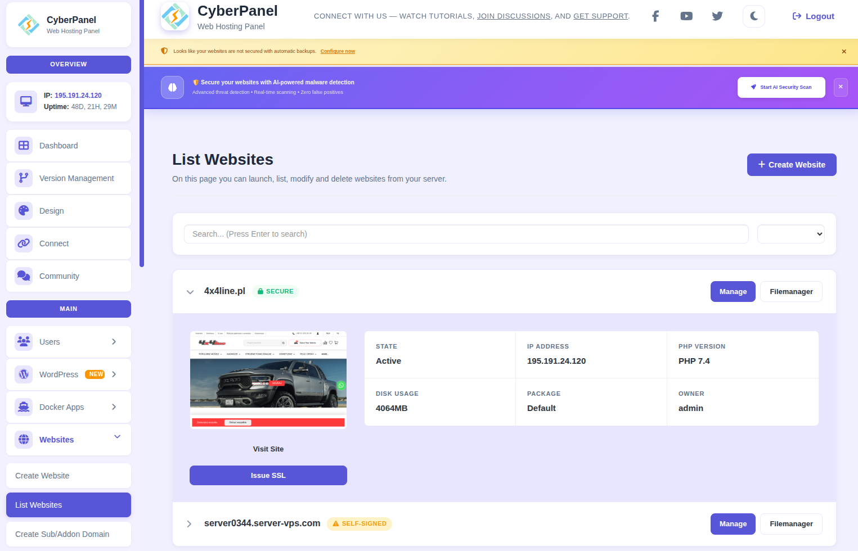The height and width of the screenshot is (551, 858).
Task: Click the Users group icon
Action: [x=24, y=342]
